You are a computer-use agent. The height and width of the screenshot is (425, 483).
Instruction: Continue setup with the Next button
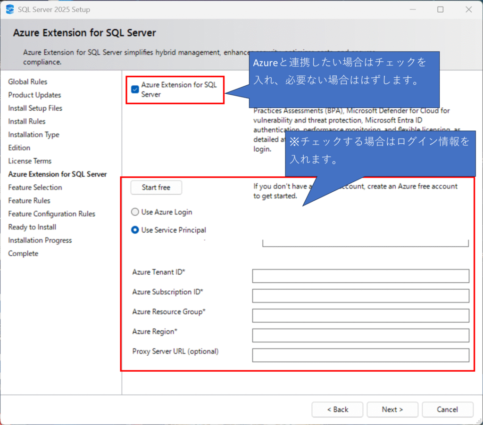pos(392,409)
